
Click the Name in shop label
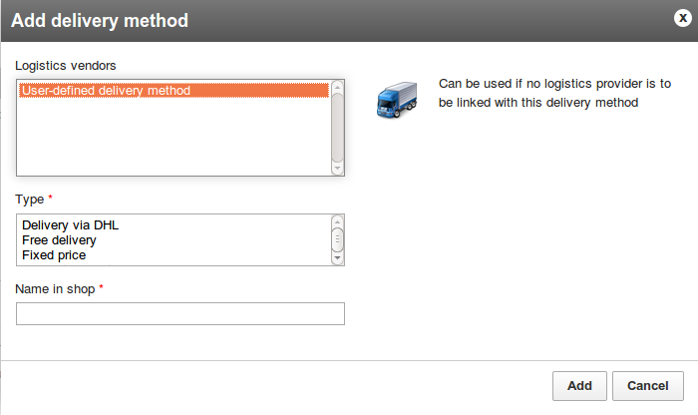click(x=55, y=289)
